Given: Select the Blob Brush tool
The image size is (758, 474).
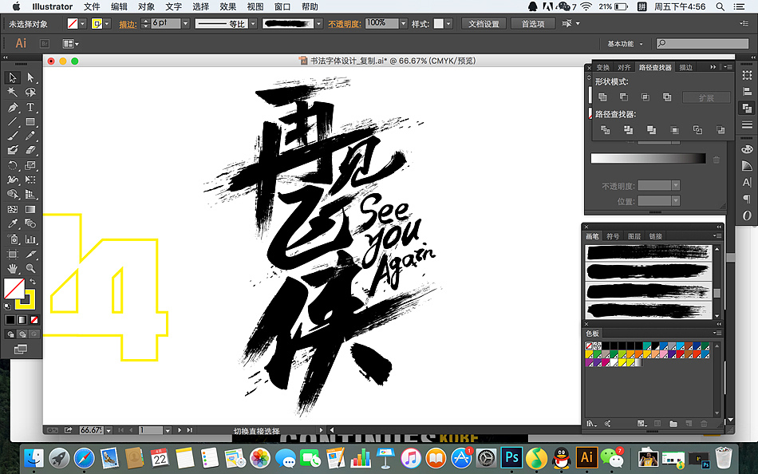Looking at the screenshot, I should (13, 151).
